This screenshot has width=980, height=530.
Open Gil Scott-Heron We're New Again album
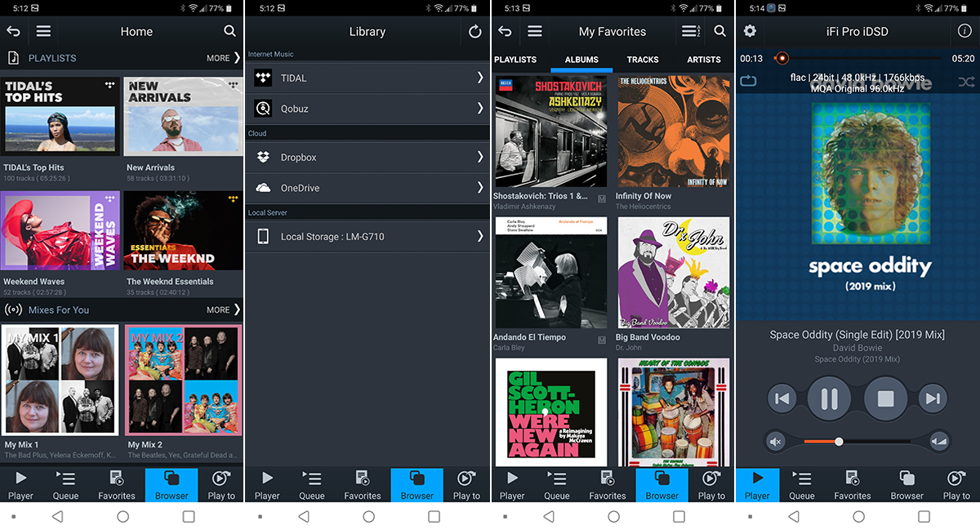[x=551, y=412]
